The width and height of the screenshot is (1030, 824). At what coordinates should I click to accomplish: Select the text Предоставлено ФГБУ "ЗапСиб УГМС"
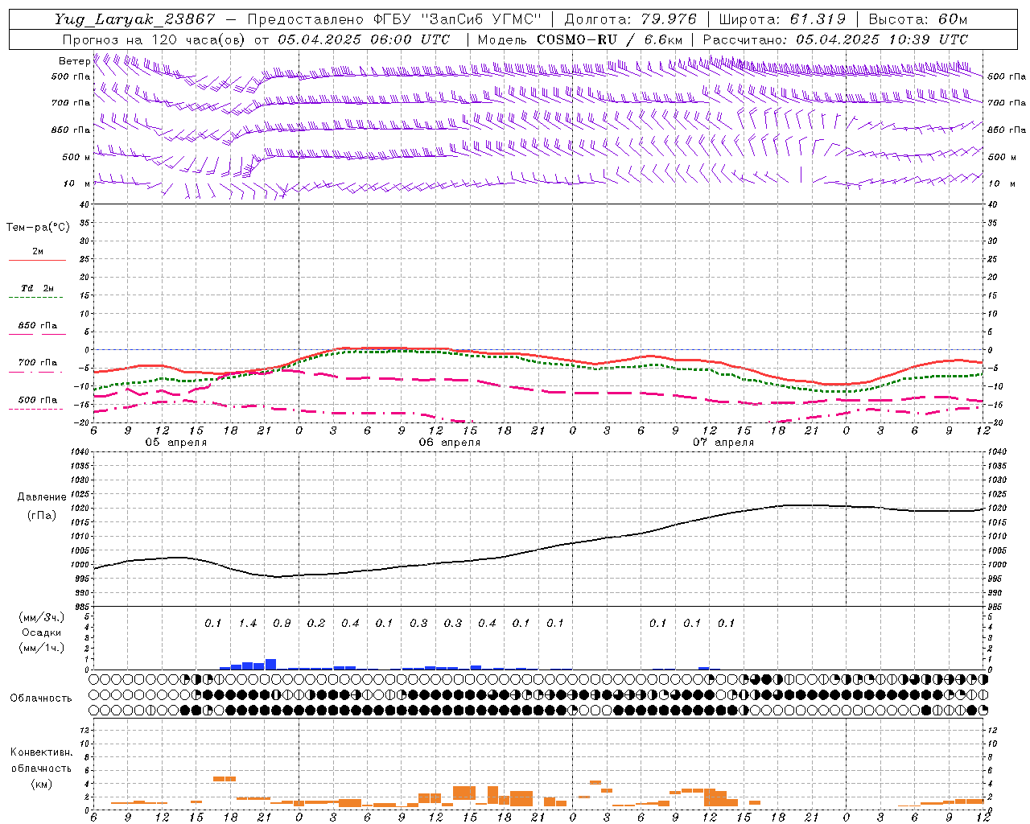point(395,19)
